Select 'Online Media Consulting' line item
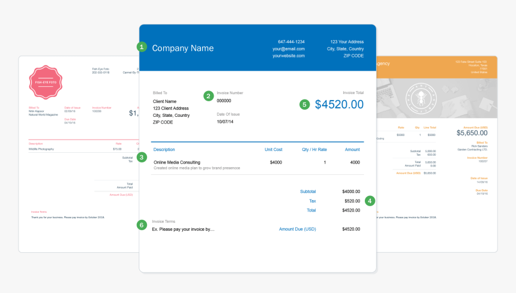The height and width of the screenshot is (293, 516). 177,162
